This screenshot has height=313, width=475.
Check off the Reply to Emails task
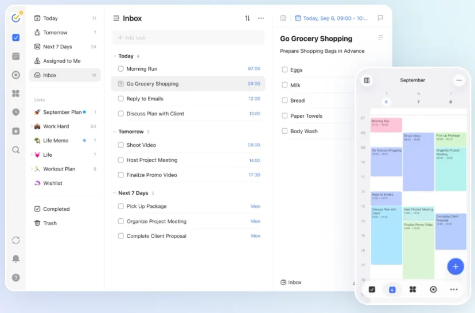click(x=121, y=99)
